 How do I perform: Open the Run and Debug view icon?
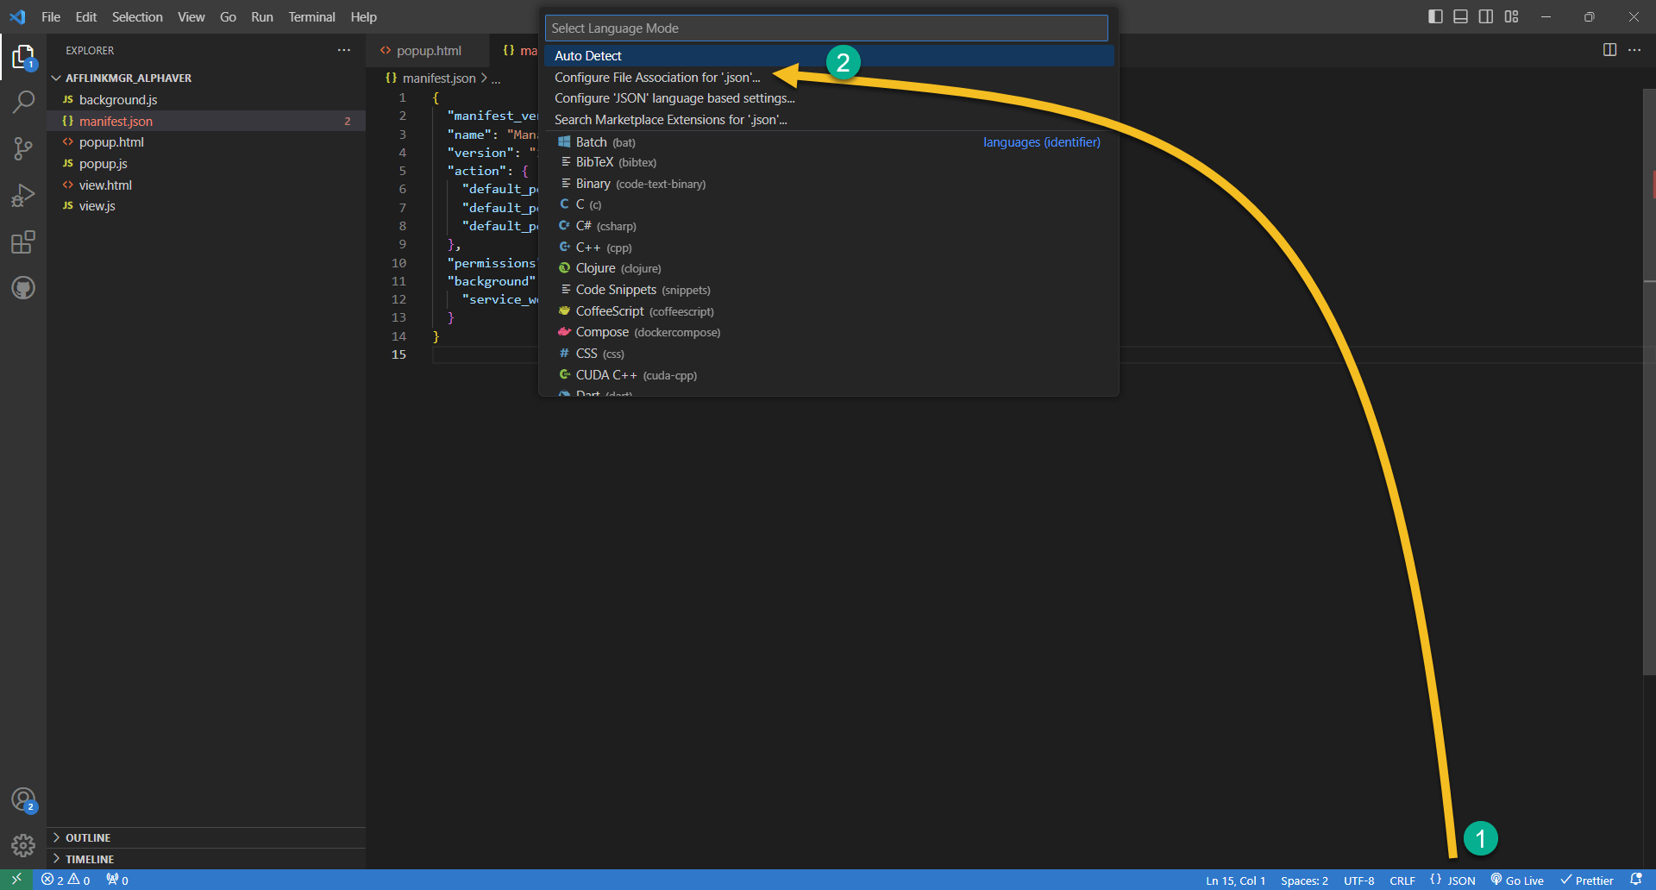(x=23, y=196)
